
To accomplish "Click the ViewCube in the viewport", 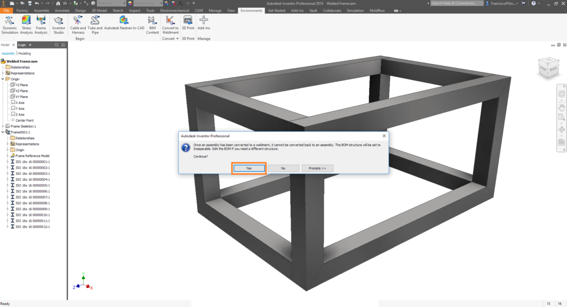I will pos(549,68).
